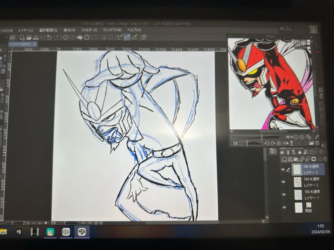The image size is (334, 250).
Task: Hide the 用紙 paper layer eye icon
Action: point(284,208)
